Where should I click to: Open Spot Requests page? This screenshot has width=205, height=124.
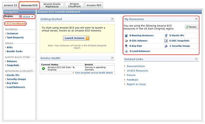point(15,37)
